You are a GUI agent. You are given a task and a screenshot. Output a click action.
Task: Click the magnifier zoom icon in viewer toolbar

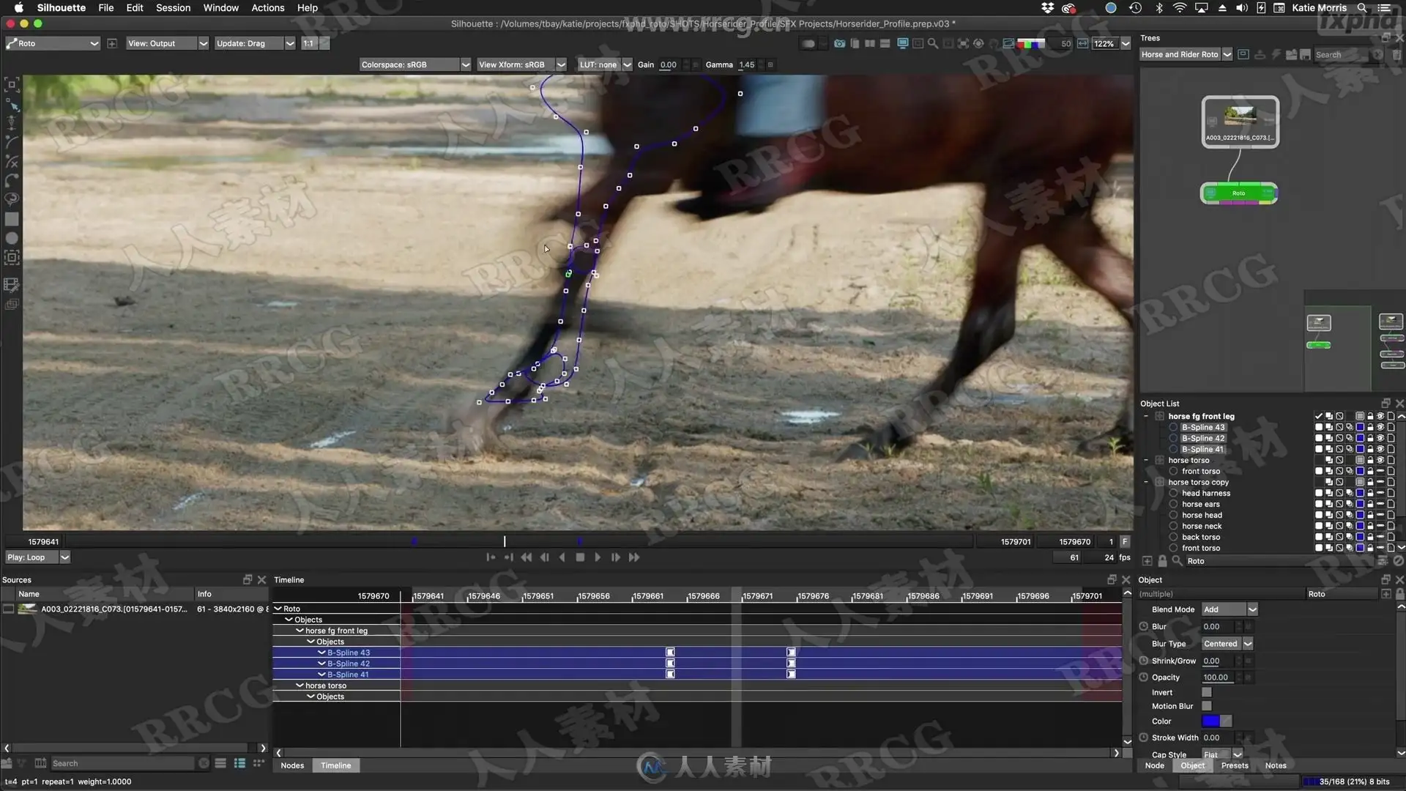[x=933, y=44]
